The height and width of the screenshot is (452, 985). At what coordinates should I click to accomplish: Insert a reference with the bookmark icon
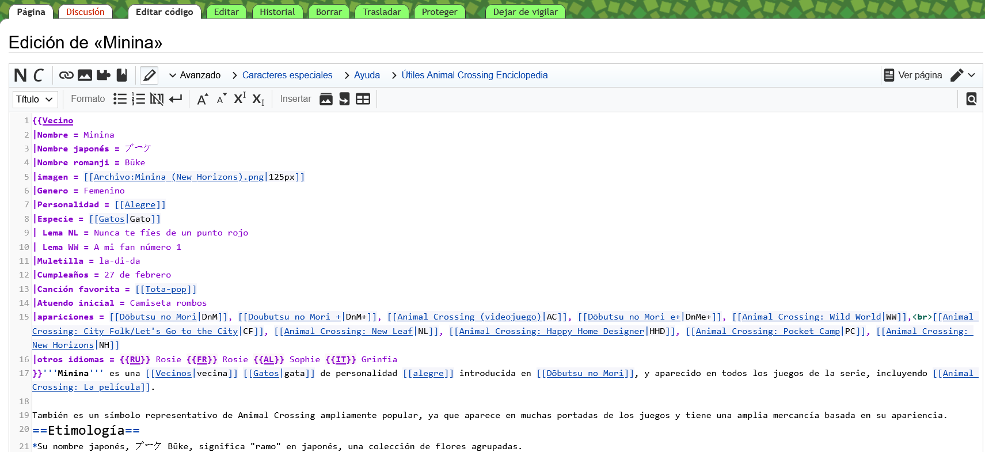point(121,75)
